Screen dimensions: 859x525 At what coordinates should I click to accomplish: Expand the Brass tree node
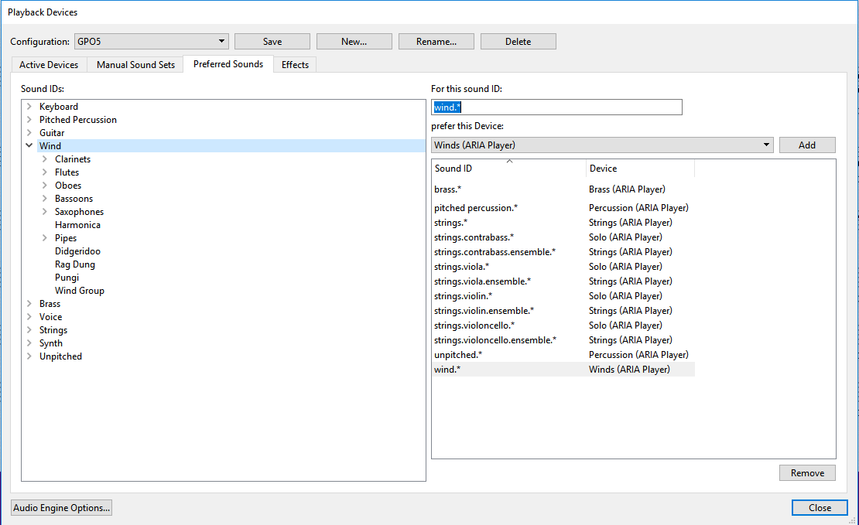[29, 304]
